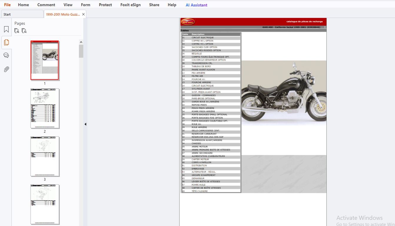Open table link BÉQUILLE
Screen dimensions: 395x226
click(197, 54)
